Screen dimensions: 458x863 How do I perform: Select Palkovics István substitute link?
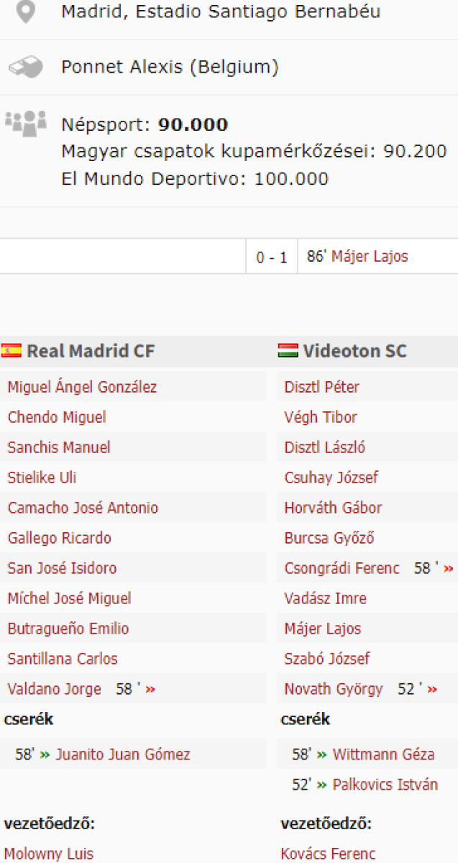pyautogui.click(x=385, y=785)
